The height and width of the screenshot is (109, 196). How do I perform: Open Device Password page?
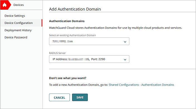pos(16,37)
